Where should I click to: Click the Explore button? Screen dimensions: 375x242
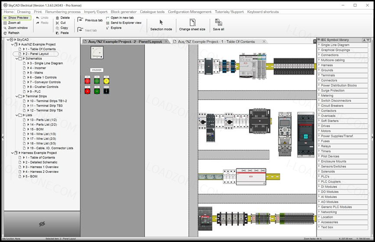click(114, 28)
